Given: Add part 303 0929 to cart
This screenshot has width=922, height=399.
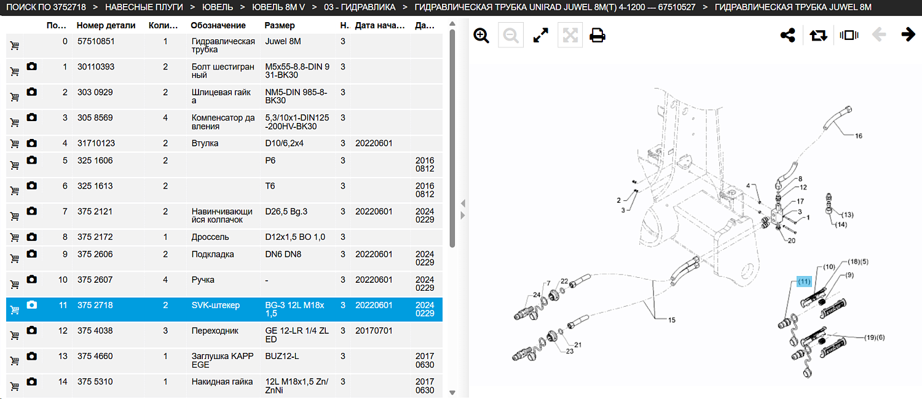Looking at the screenshot, I should coord(14,97).
